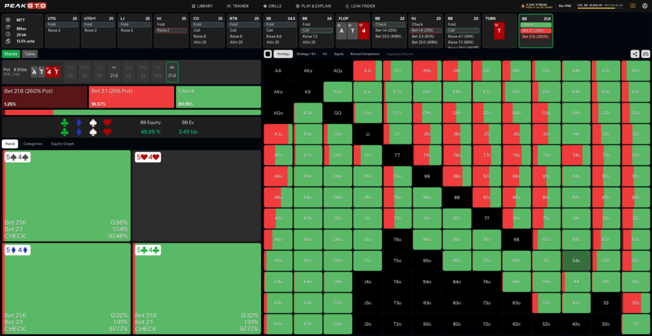Open the share icon above the range grid

pyautogui.click(x=635, y=53)
